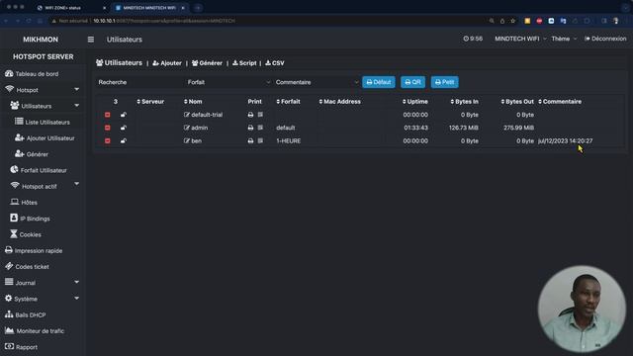Click Ajouter link in users header
633x356 pixels.
pyautogui.click(x=167, y=63)
